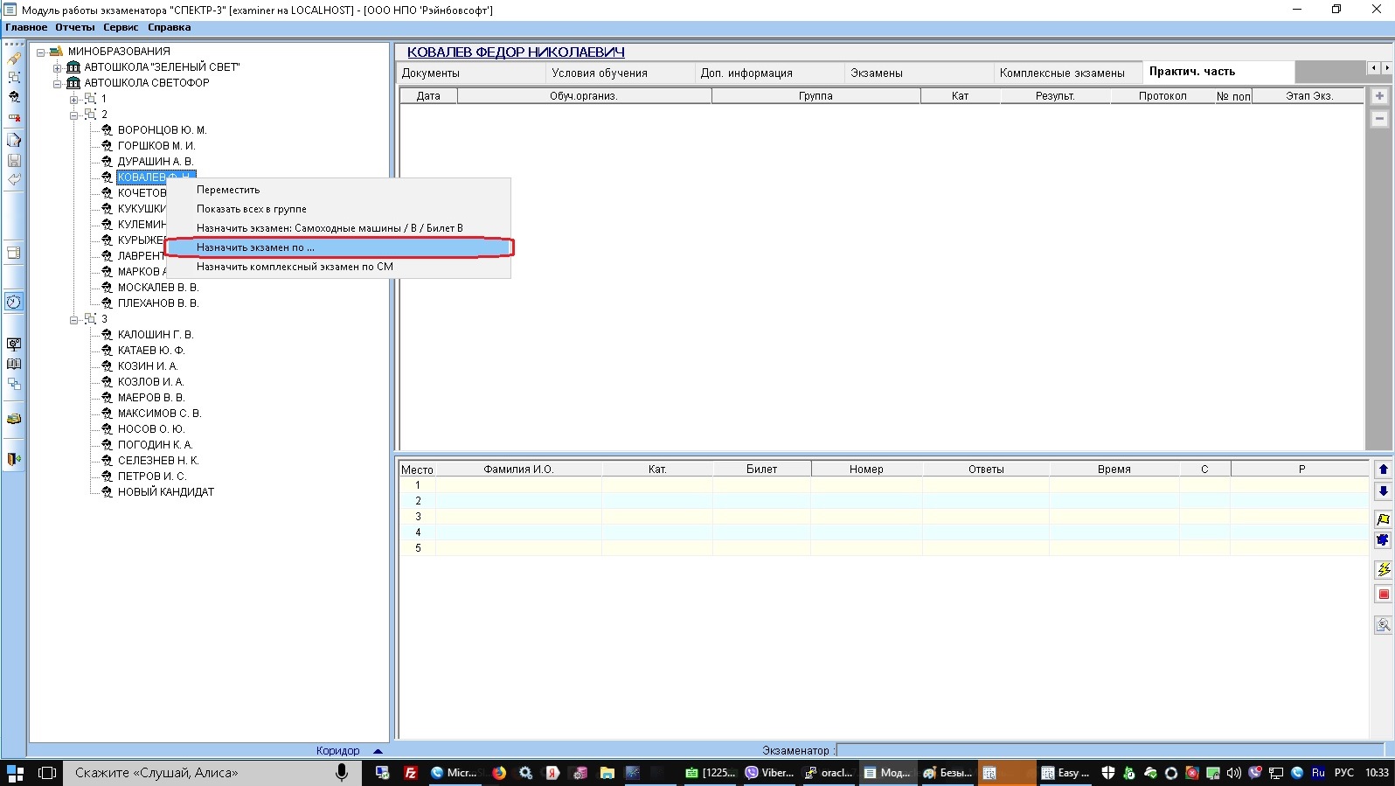Click the blue down-arrow move icon
1395x786 pixels.
(1384, 491)
